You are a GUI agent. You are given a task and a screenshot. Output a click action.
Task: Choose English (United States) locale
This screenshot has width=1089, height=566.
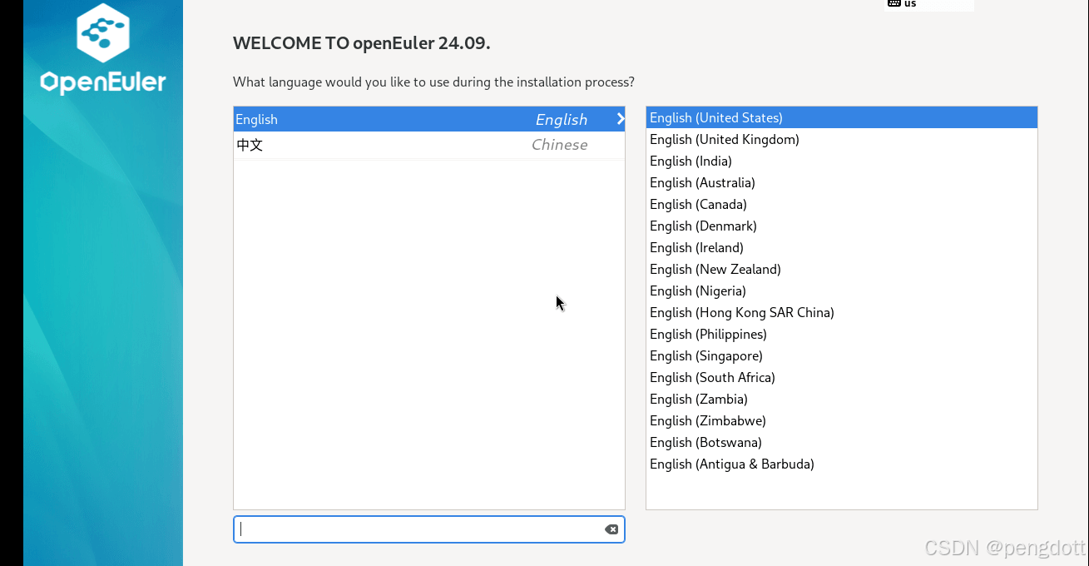(x=842, y=117)
